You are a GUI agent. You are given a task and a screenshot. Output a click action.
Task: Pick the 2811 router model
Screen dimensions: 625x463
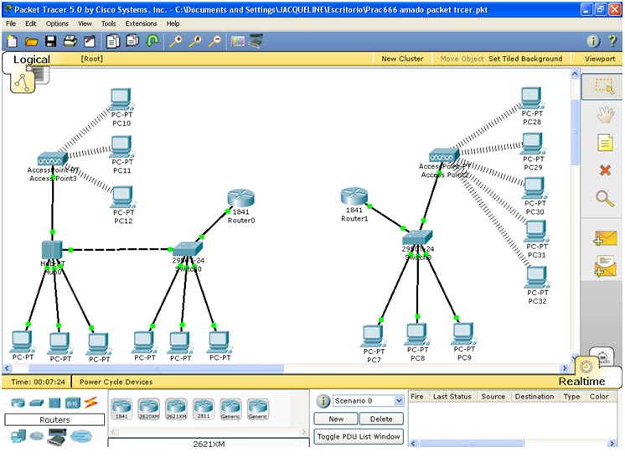tap(204, 409)
